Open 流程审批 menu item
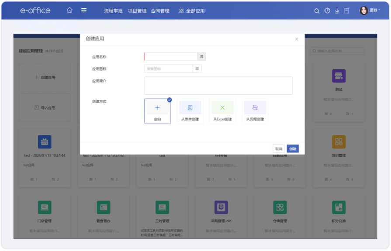This screenshot has height=251, width=391. coord(113,11)
